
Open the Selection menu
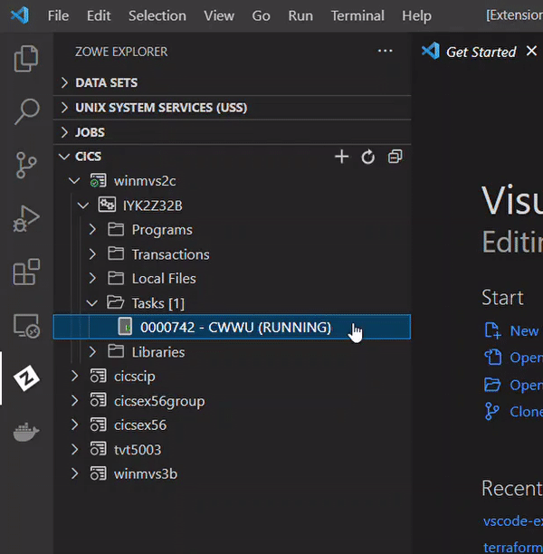pos(157,16)
